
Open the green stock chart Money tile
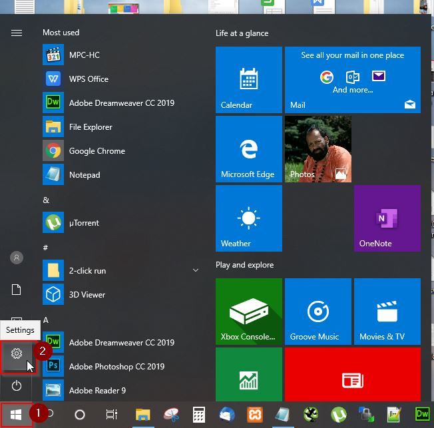(249, 374)
